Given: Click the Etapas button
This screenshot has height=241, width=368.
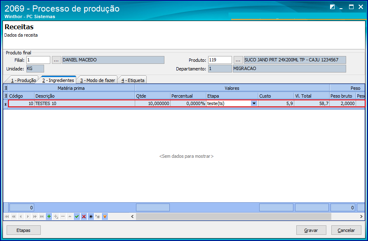Looking at the screenshot, I should point(23,230).
